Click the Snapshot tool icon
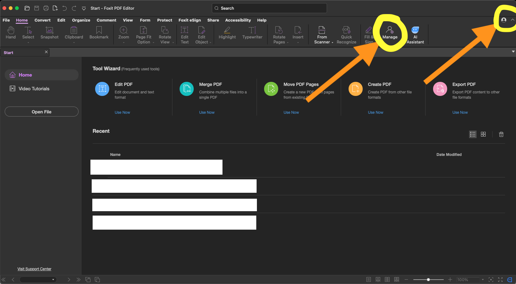 click(49, 30)
